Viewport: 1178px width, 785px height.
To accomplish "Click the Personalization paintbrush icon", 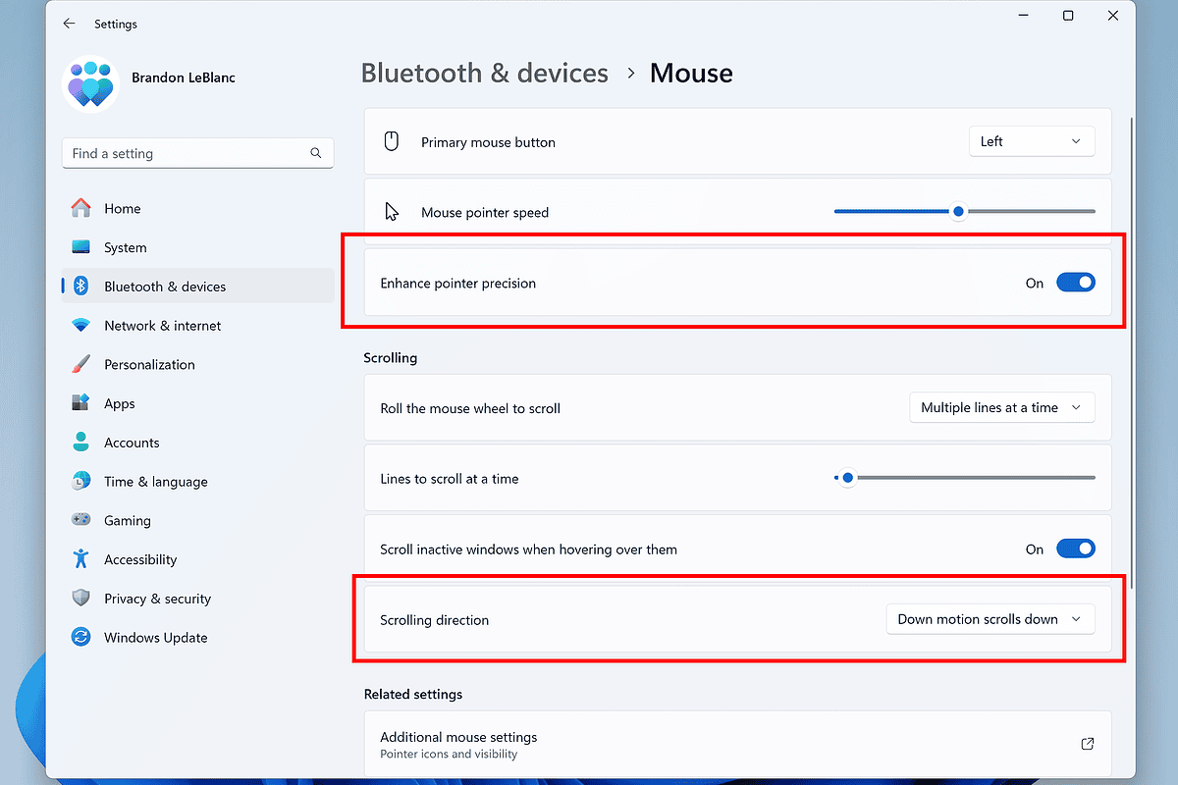I will coord(81,364).
